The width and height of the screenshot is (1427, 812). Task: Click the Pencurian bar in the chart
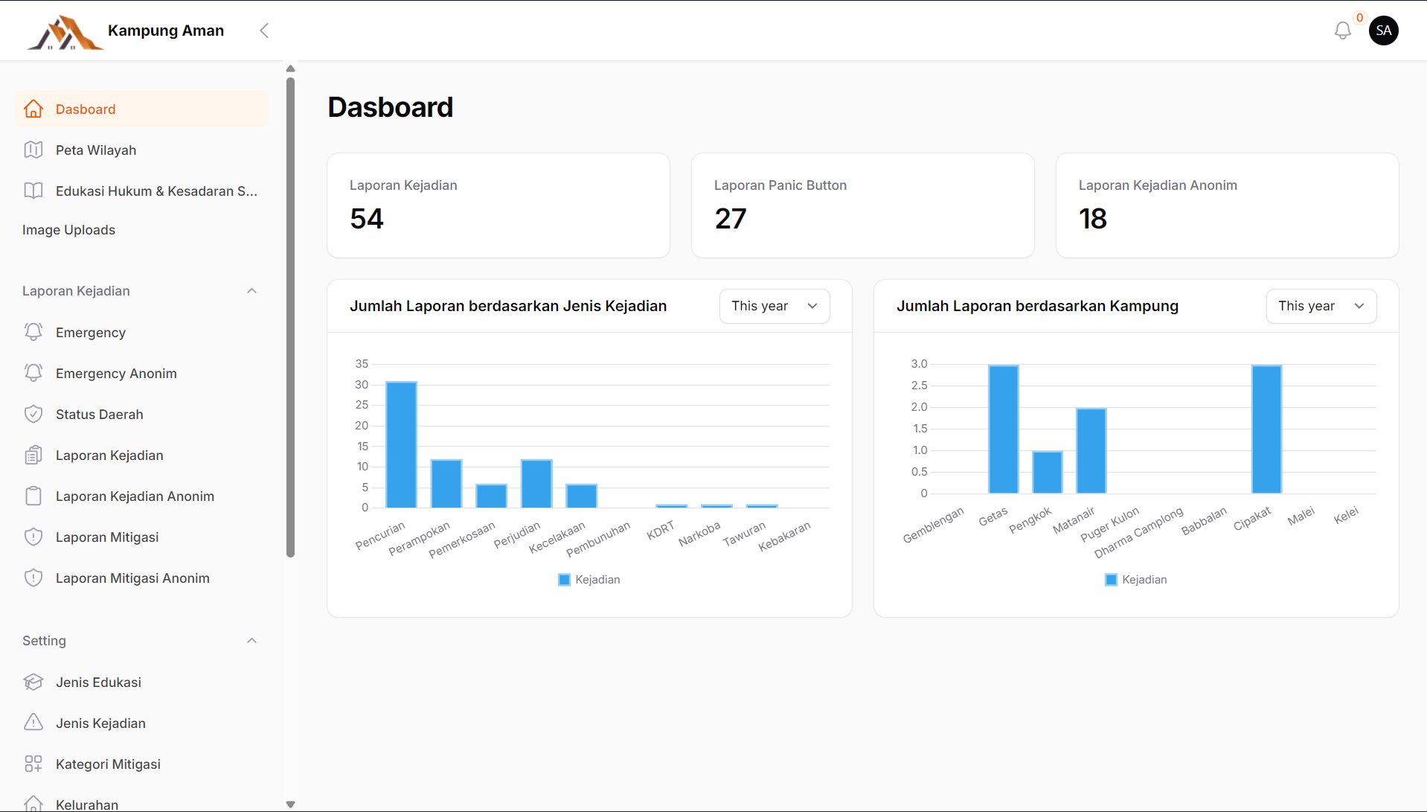click(x=401, y=444)
